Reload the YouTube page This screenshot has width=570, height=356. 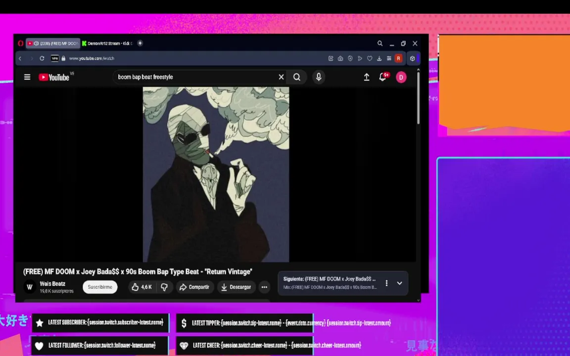42,58
